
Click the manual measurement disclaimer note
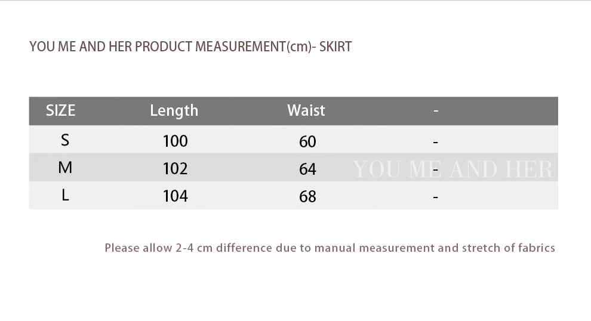click(330, 248)
